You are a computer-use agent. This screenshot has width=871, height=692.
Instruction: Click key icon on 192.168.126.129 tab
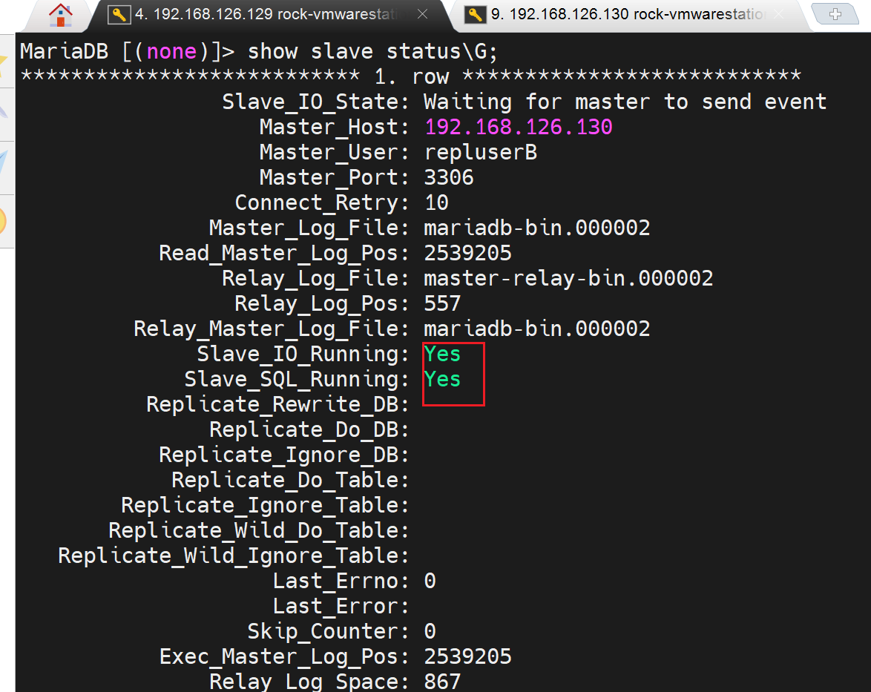tap(117, 14)
